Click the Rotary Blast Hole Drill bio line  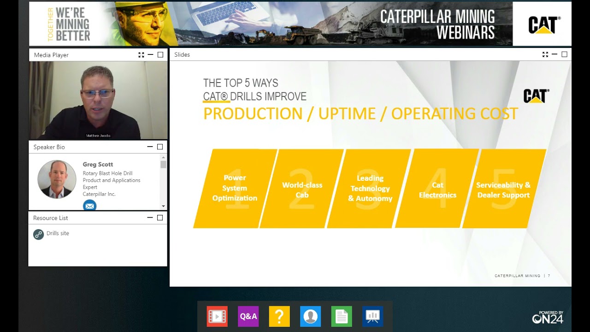[x=107, y=173]
